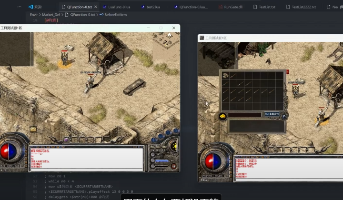The image size is (343, 200).
Task: Click the blue bar slider in left game HUD
Action: tap(163, 161)
